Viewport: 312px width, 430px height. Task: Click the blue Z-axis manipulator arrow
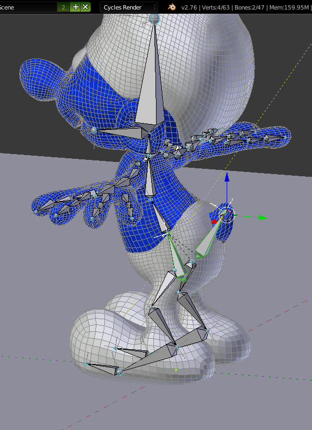click(227, 177)
